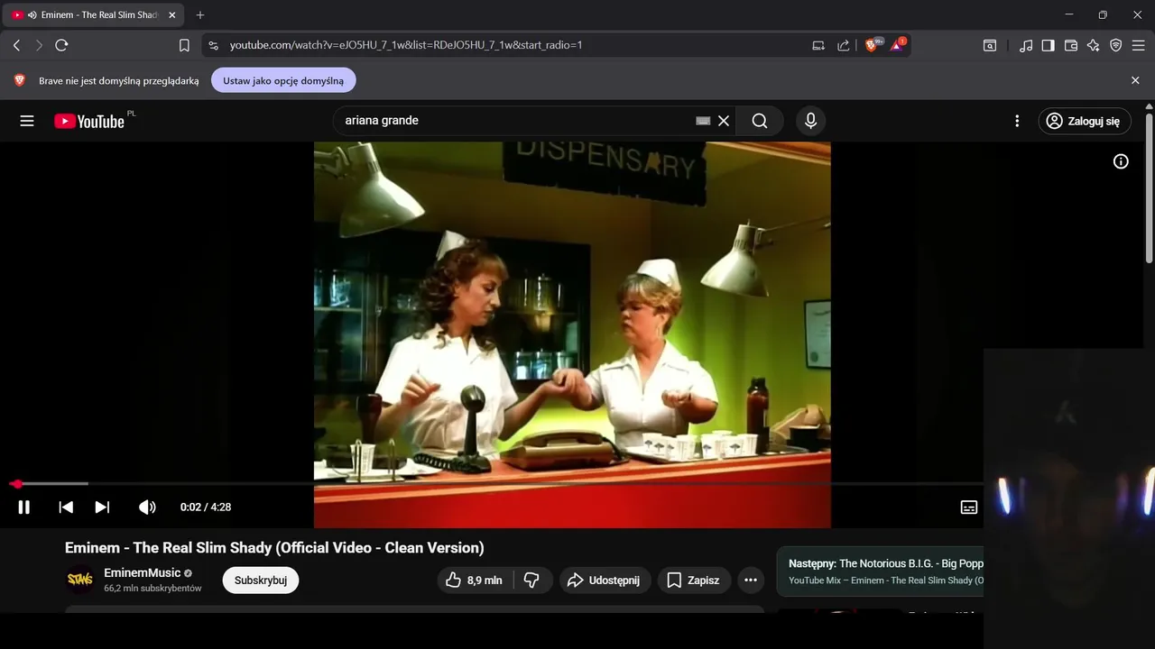Open more actions ellipsis below video

(751, 580)
